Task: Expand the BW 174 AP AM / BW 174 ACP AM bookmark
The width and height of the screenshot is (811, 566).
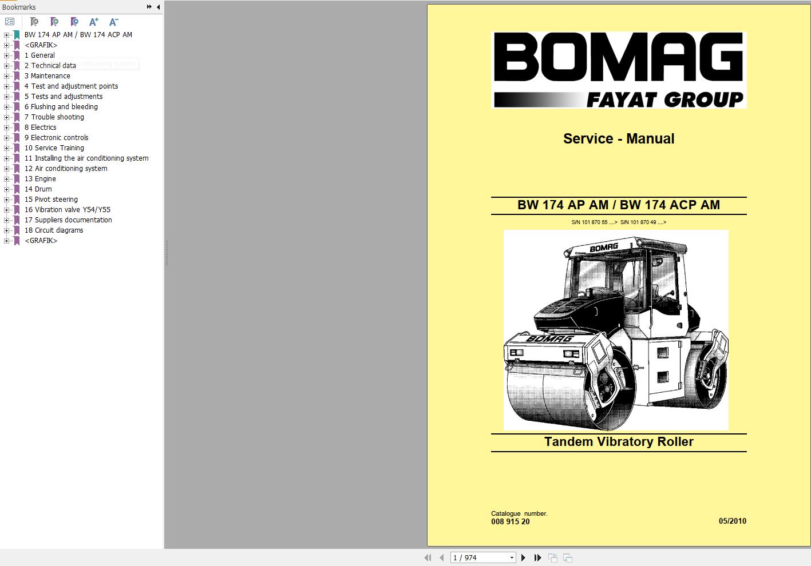Action: tap(7, 35)
